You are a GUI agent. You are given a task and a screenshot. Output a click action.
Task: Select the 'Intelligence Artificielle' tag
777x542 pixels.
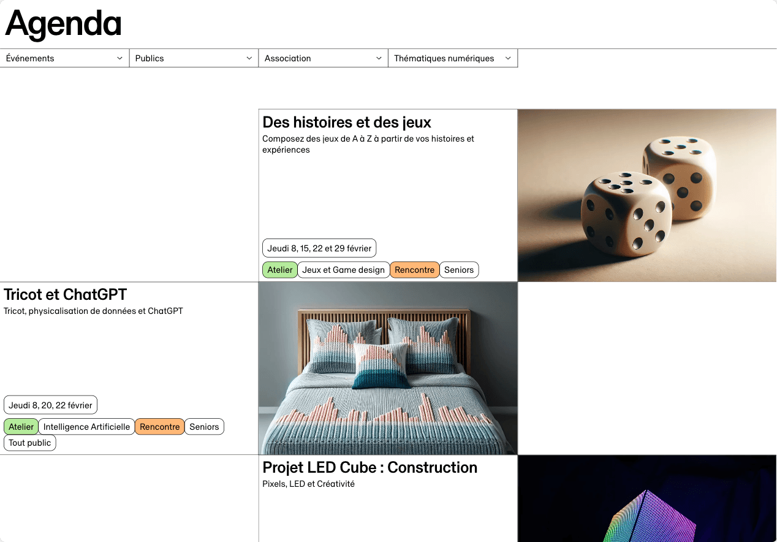tap(87, 427)
